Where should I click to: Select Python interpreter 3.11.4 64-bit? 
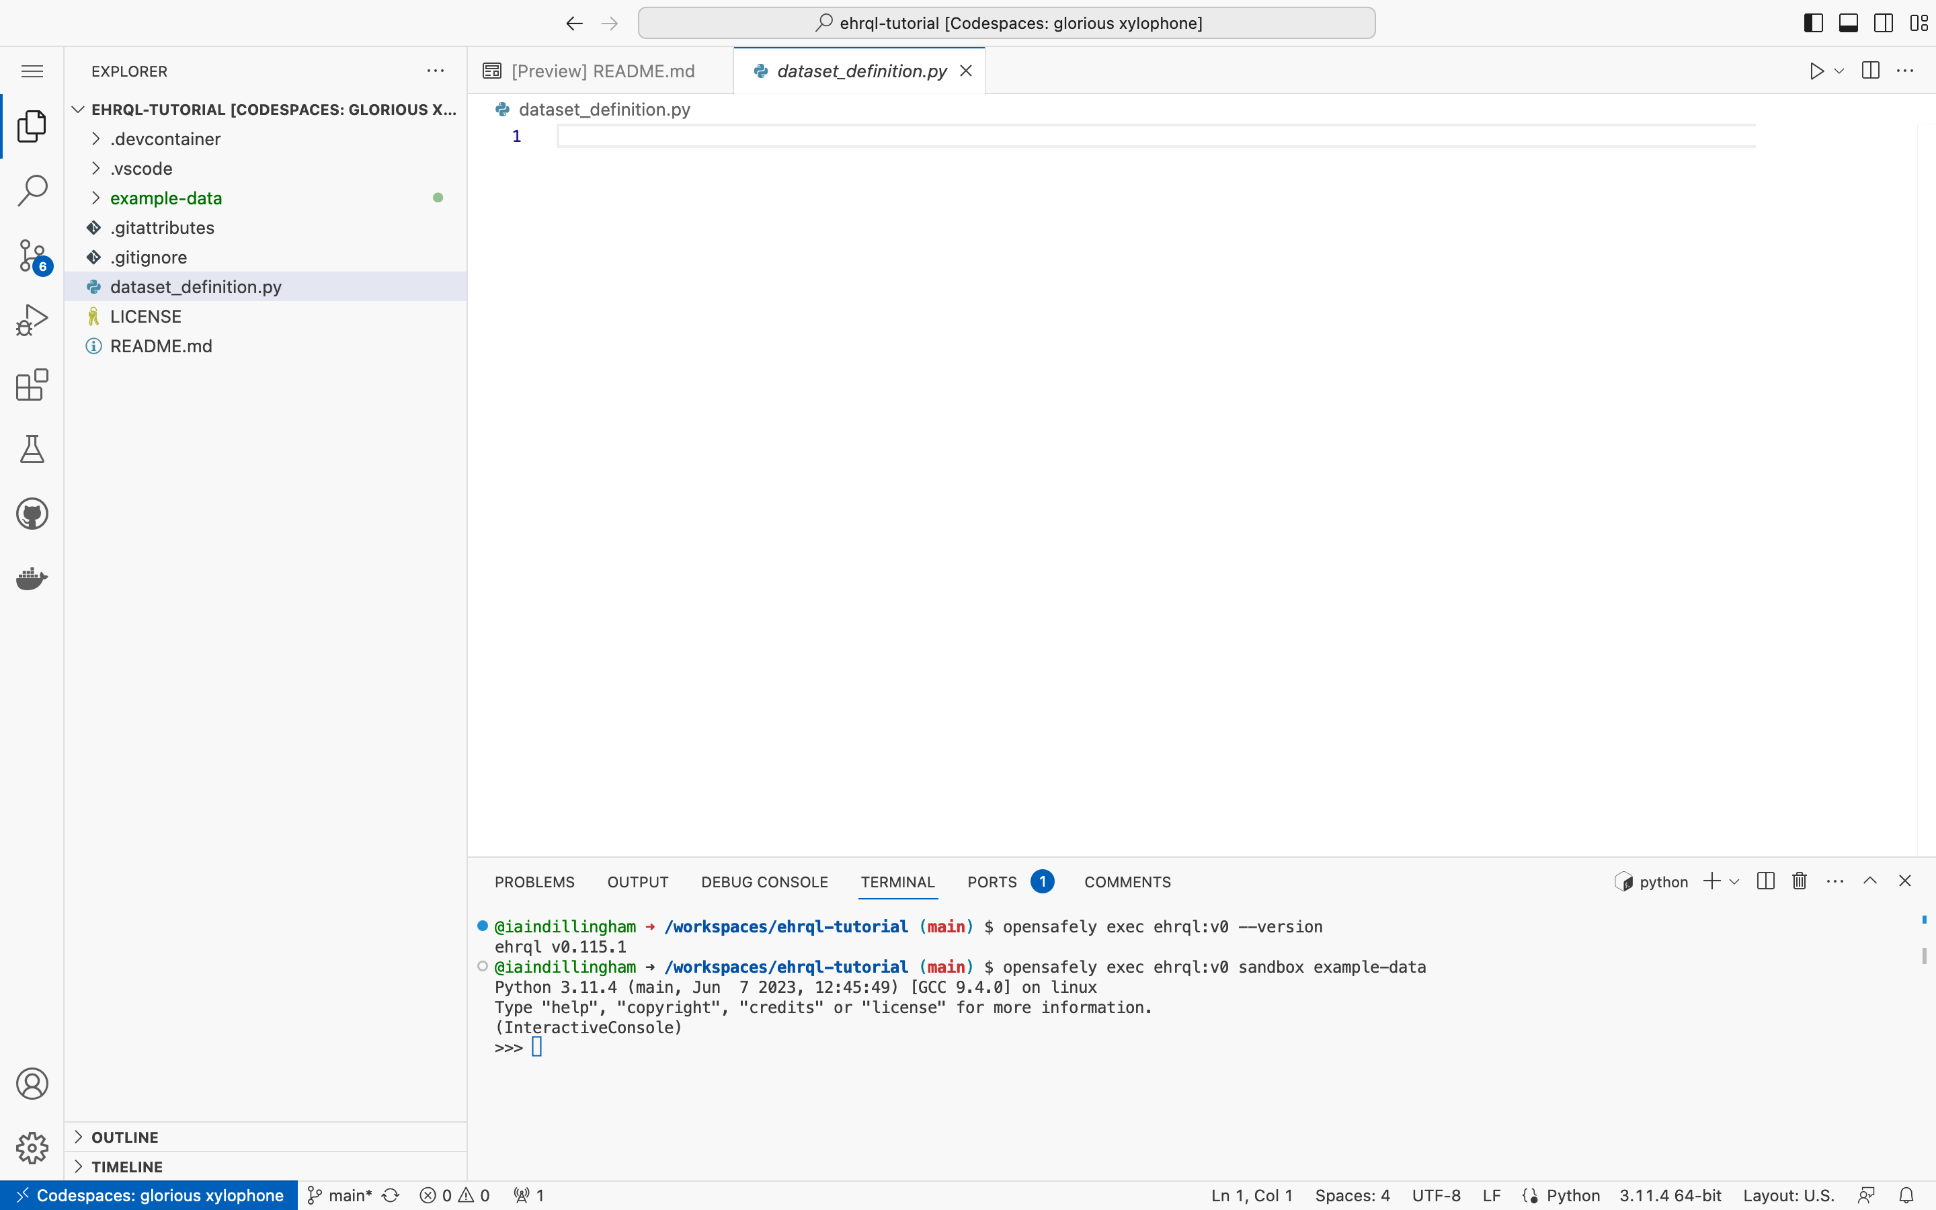1670,1196
